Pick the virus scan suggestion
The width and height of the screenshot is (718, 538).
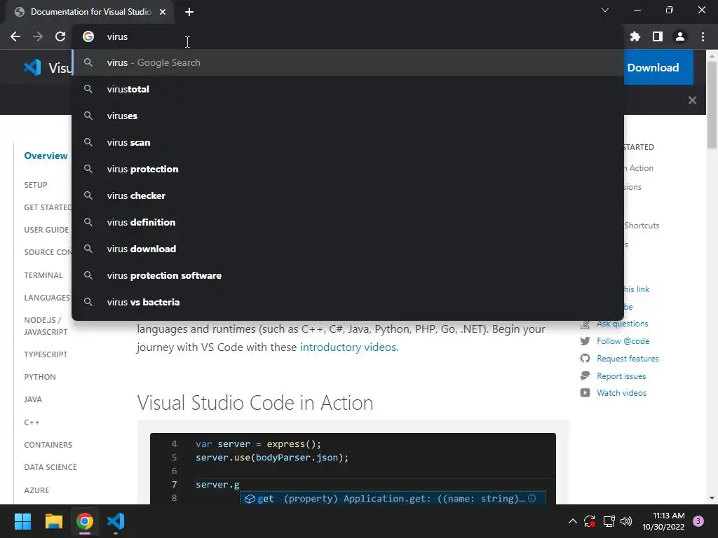(348, 142)
